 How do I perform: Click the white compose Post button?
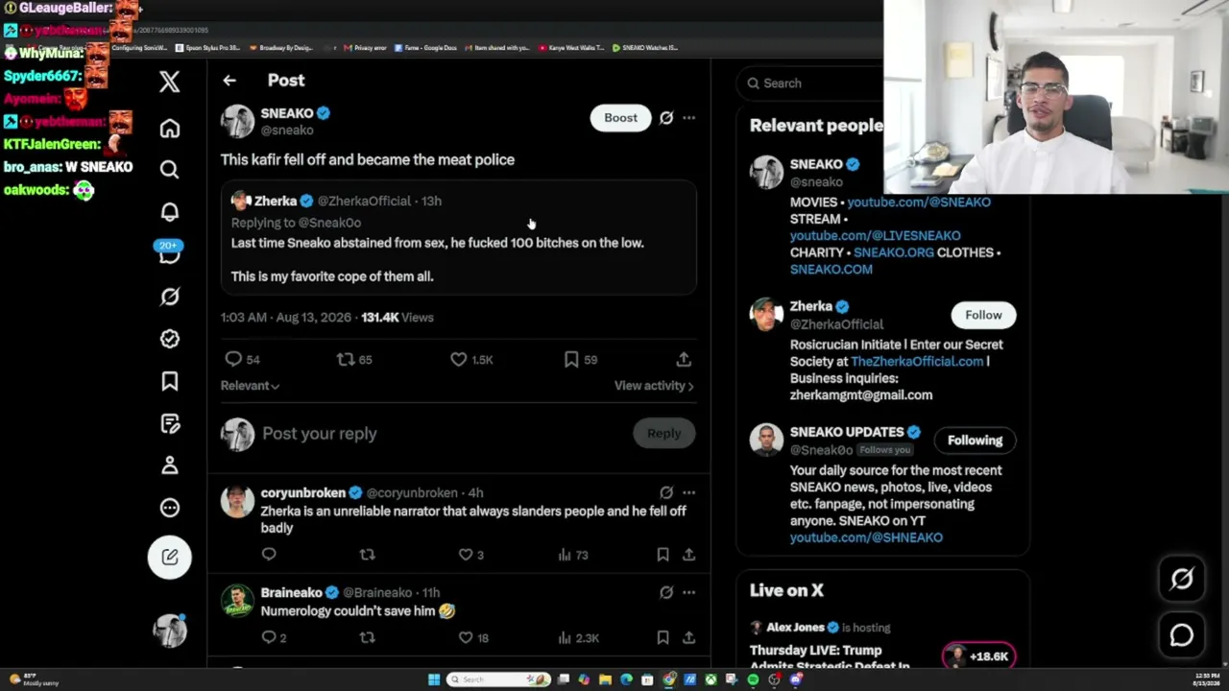tap(170, 557)
